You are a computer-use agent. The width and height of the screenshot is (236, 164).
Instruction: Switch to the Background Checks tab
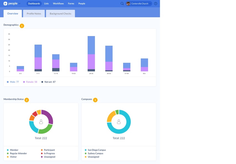tap(61, 13)
